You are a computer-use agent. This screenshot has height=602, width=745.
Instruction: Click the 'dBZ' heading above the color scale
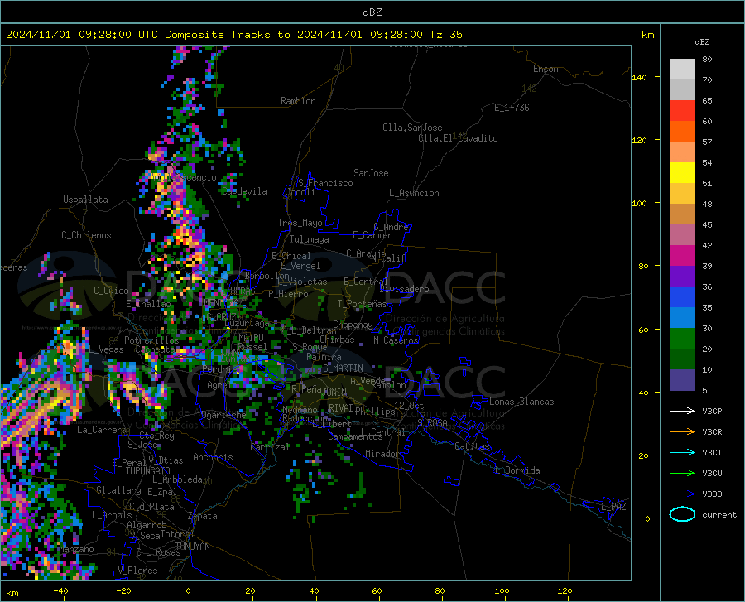click(702, 41)
